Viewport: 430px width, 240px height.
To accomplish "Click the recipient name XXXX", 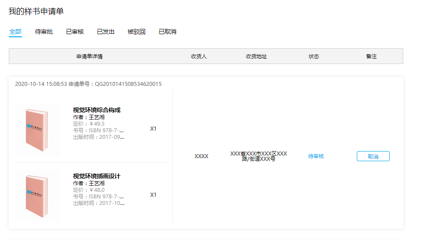I will 201,156.
